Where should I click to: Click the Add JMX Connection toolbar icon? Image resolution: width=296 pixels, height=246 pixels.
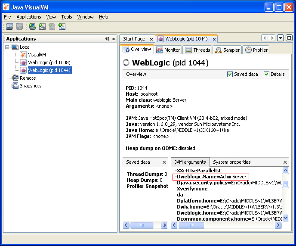point(42,27)
